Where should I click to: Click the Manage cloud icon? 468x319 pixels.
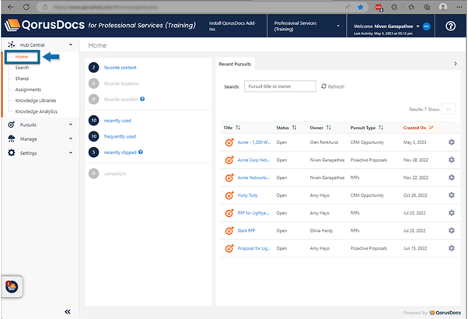pos(12,138)
